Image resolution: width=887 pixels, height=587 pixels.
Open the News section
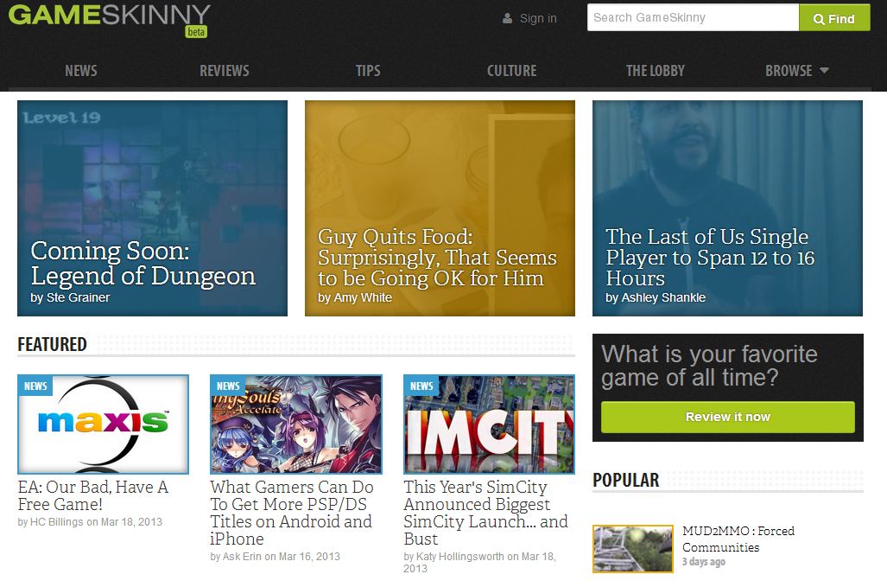81,71
